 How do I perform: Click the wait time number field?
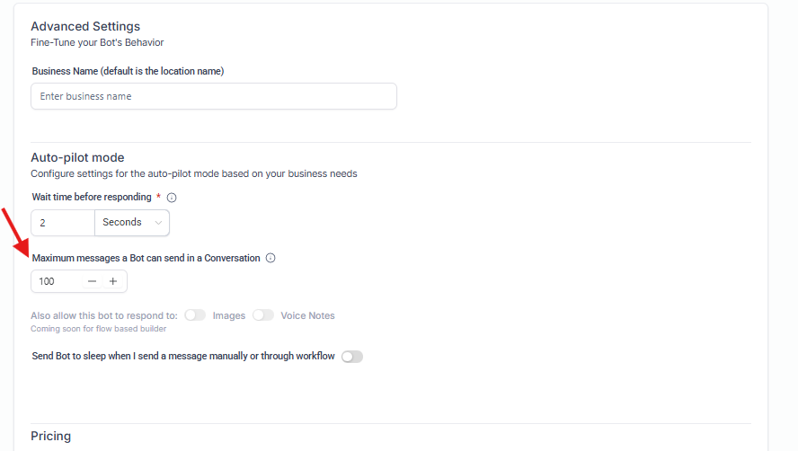pos(63,222)
